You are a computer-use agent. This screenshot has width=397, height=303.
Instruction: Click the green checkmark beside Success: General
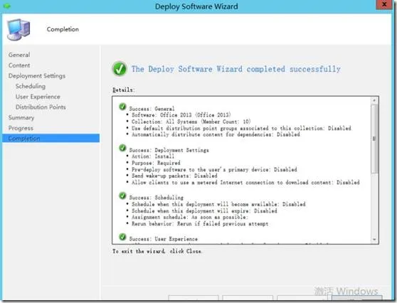[122, 107]
